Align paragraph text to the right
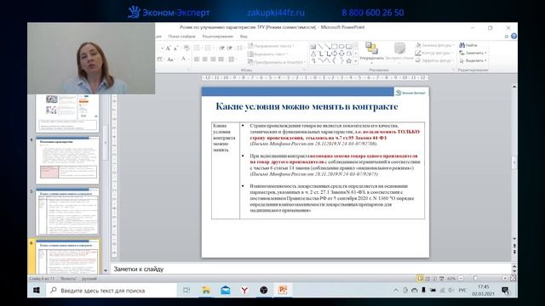Screen dimensions: 545x306 pyautogui.click(x=213, y=59)
